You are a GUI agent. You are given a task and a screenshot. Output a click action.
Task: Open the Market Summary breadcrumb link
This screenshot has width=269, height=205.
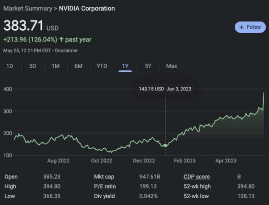coord(28,8)
